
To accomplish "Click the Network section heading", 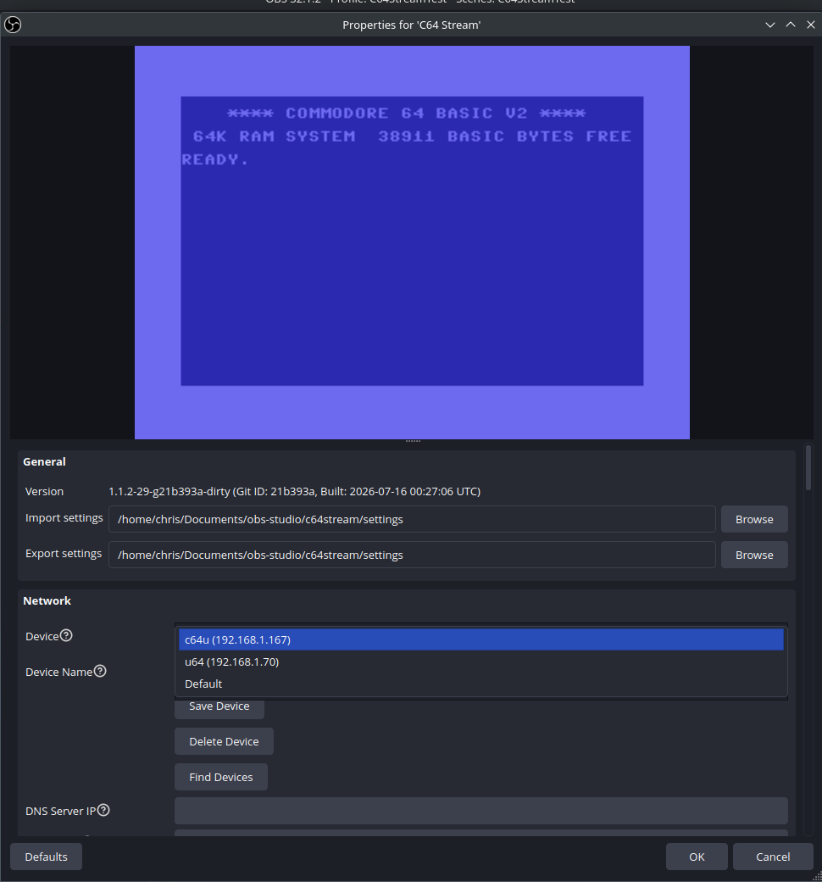I will point(47,600).
